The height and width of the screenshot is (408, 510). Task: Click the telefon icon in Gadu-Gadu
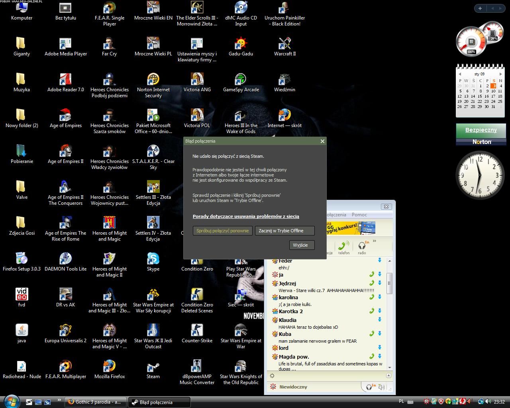coord(343,247)
